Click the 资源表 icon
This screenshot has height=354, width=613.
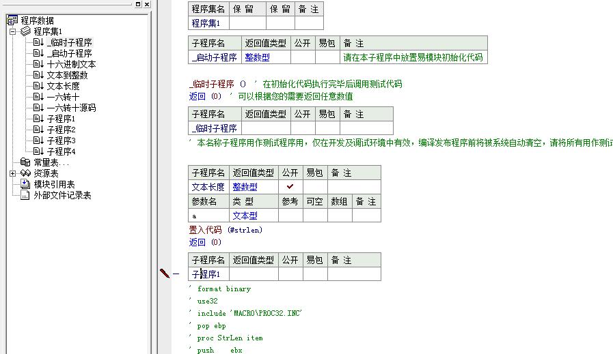[25, 173]
